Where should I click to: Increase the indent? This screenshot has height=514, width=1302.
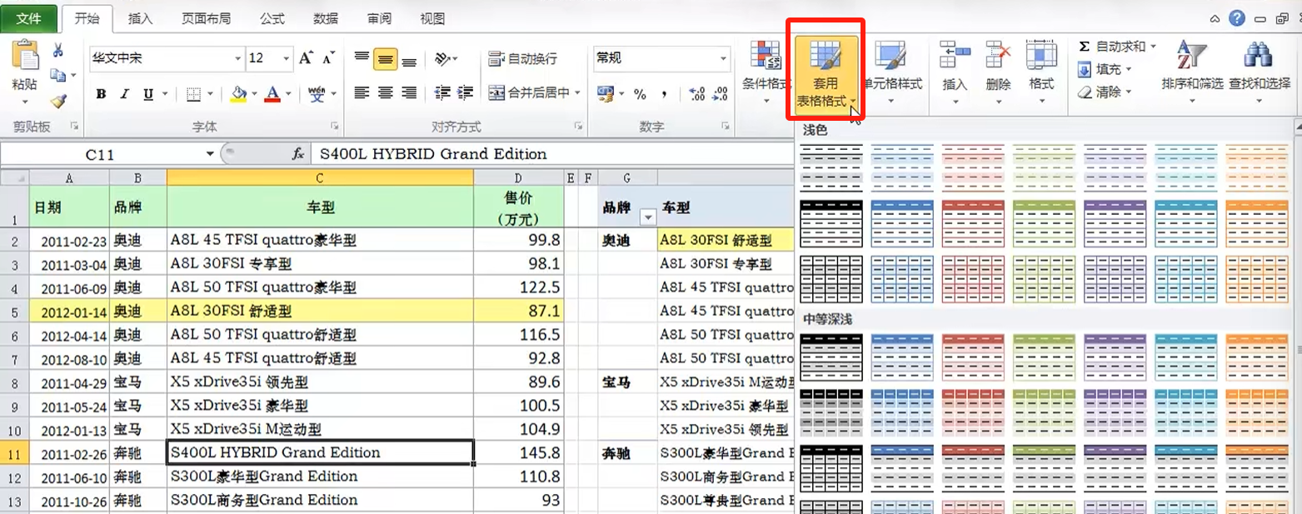(x=466, y=92)
